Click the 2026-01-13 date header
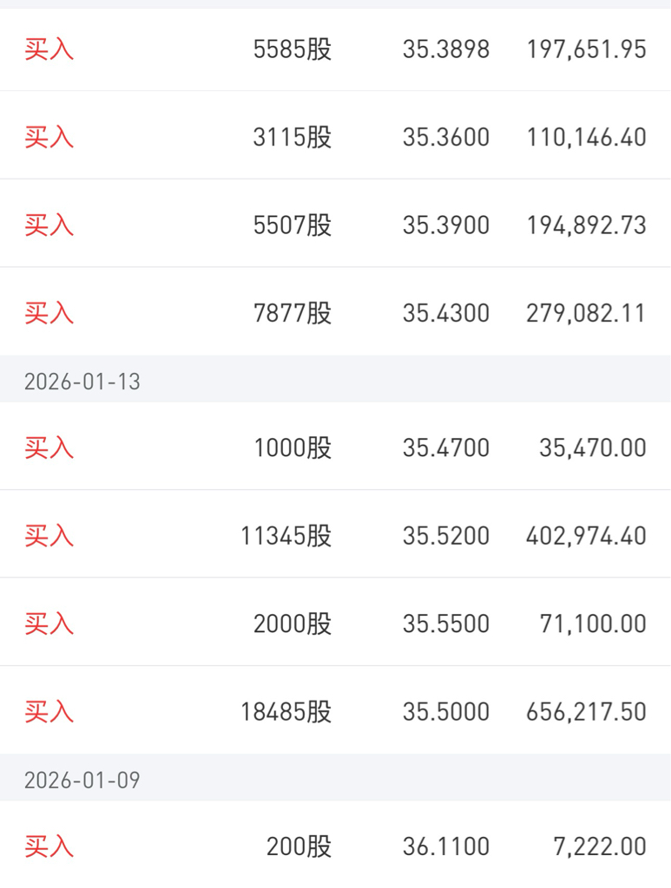 pyautogui.click(x=82, y=382)
